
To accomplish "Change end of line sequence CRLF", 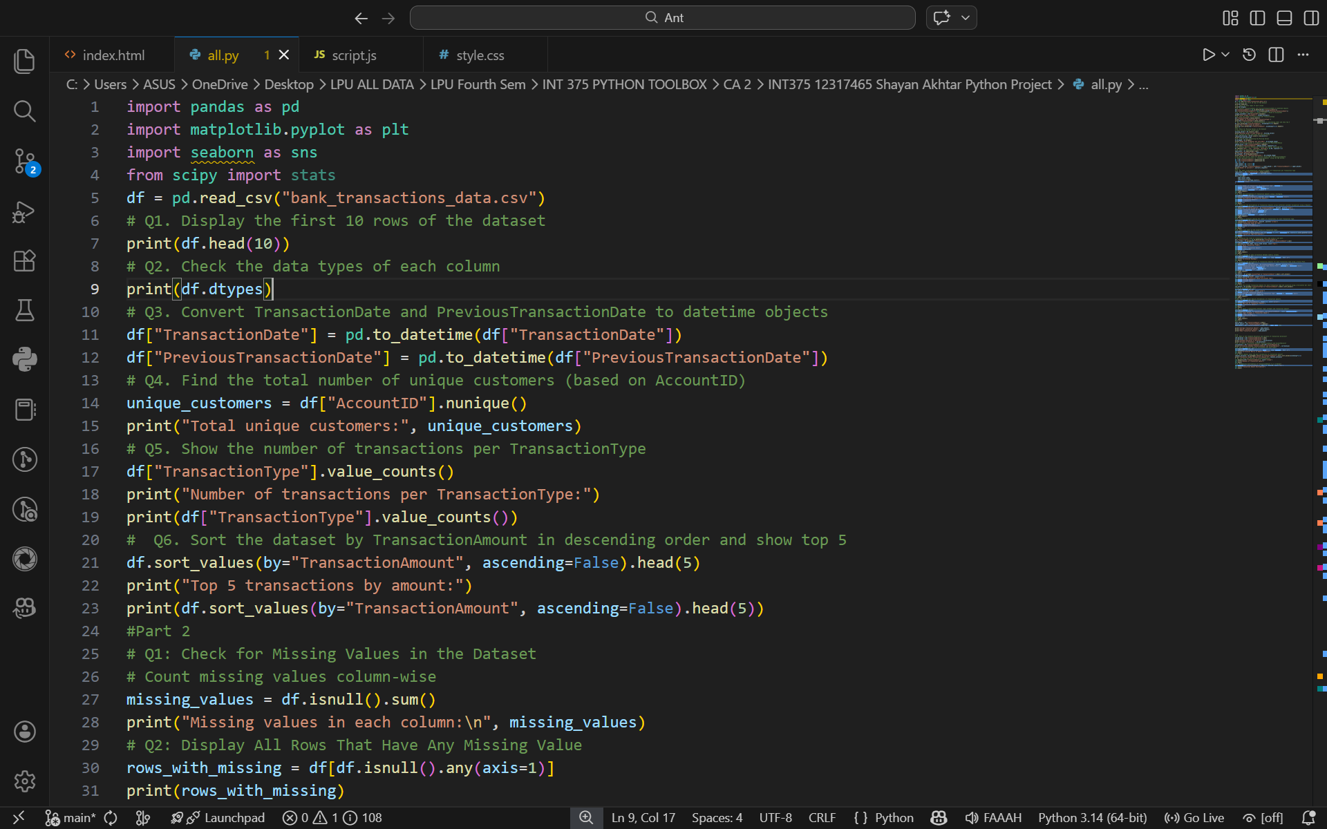I will coord(822,818).
